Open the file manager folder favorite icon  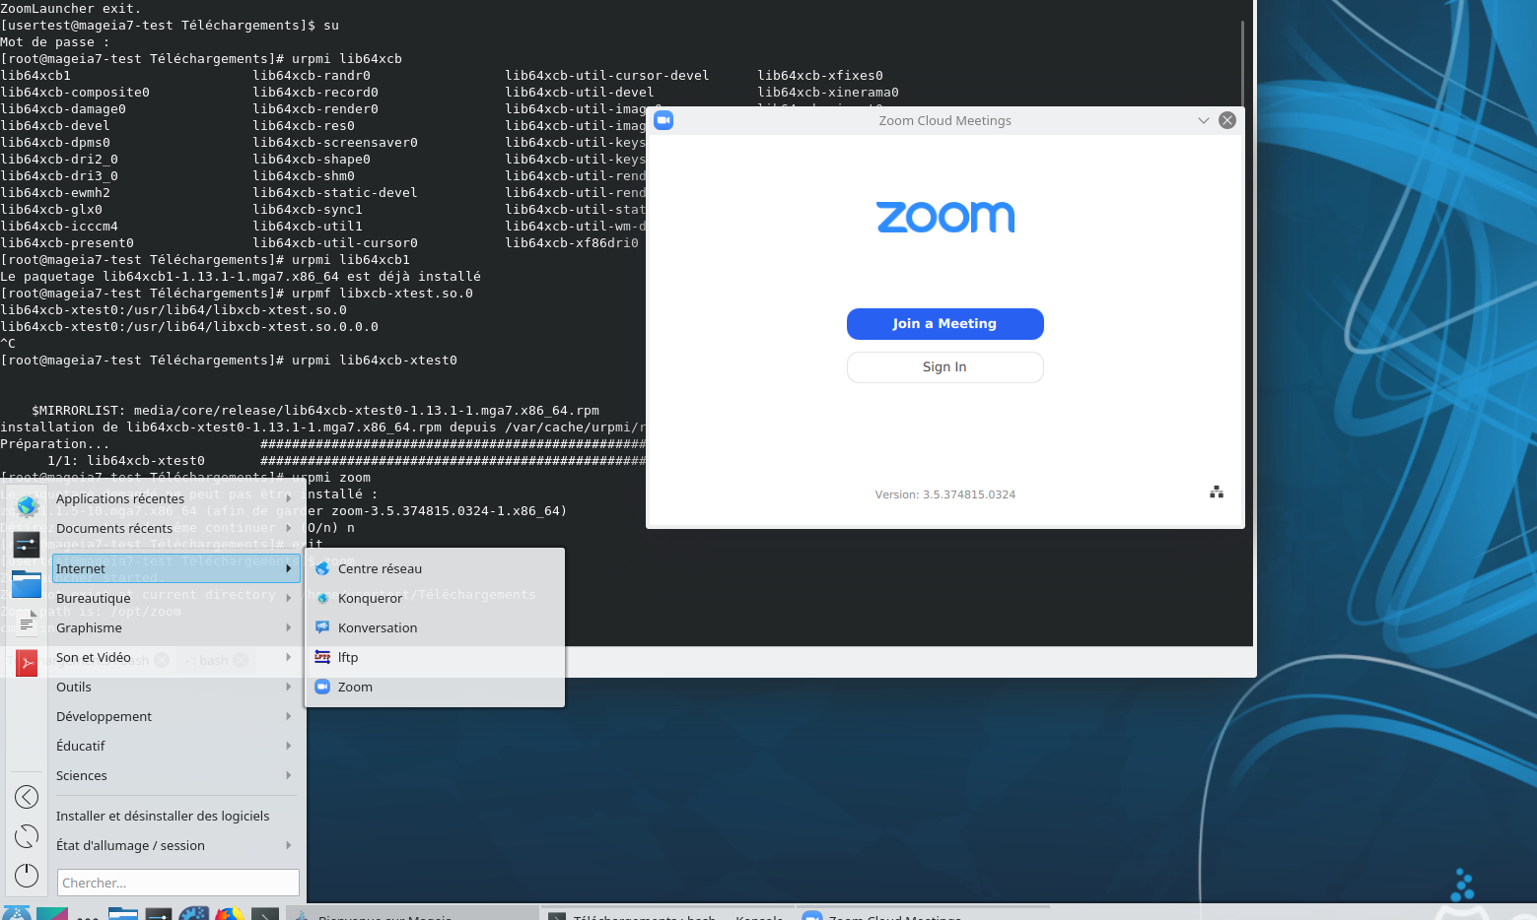coord(27,584)
